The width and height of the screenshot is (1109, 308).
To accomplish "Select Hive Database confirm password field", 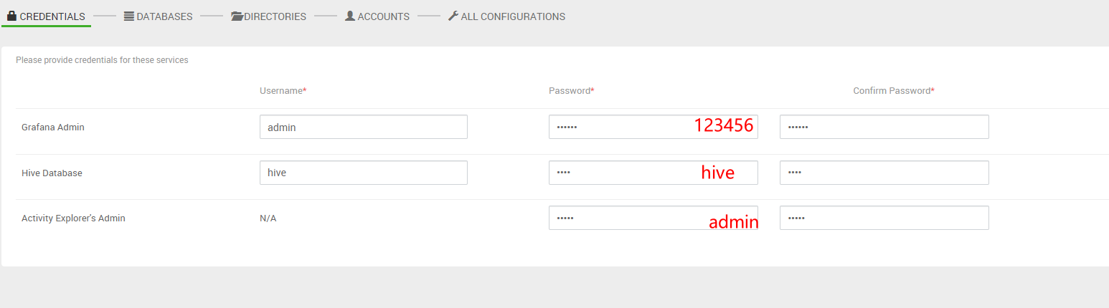I will tap(884, 173).
